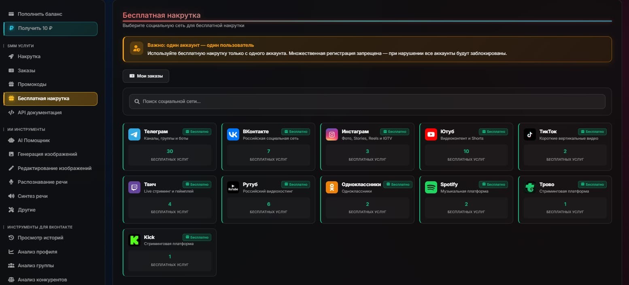Open Просмотр историй VK tool
The width and height of the screenshot is (629, 285).
(50, 238)
